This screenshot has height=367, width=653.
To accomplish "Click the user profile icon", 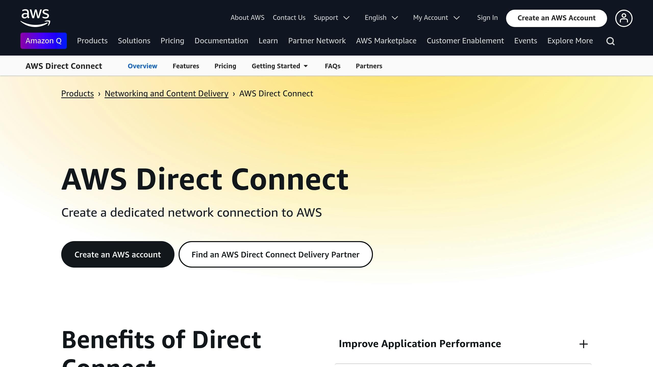I will [x=624, y=18].
